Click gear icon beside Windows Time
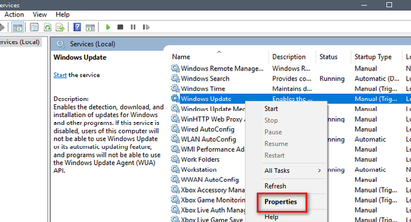Viewport: 411px width, 222px height. pos(175,88)
